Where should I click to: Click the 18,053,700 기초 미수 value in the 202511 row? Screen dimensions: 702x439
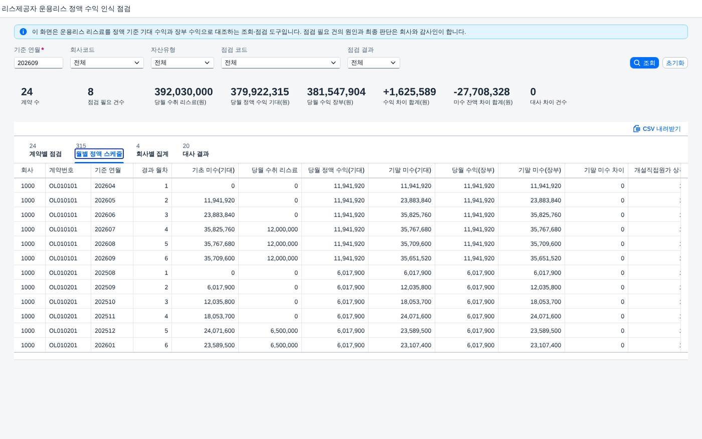[219, 316]
